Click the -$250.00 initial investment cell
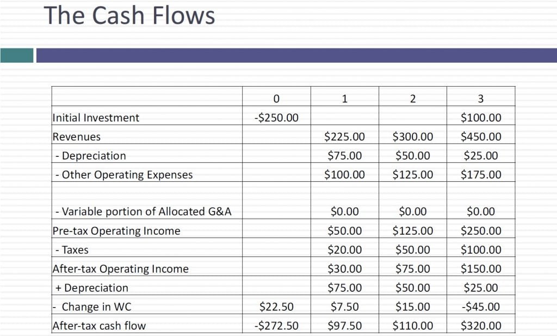557x336 pixels. [x=276, y=118]
